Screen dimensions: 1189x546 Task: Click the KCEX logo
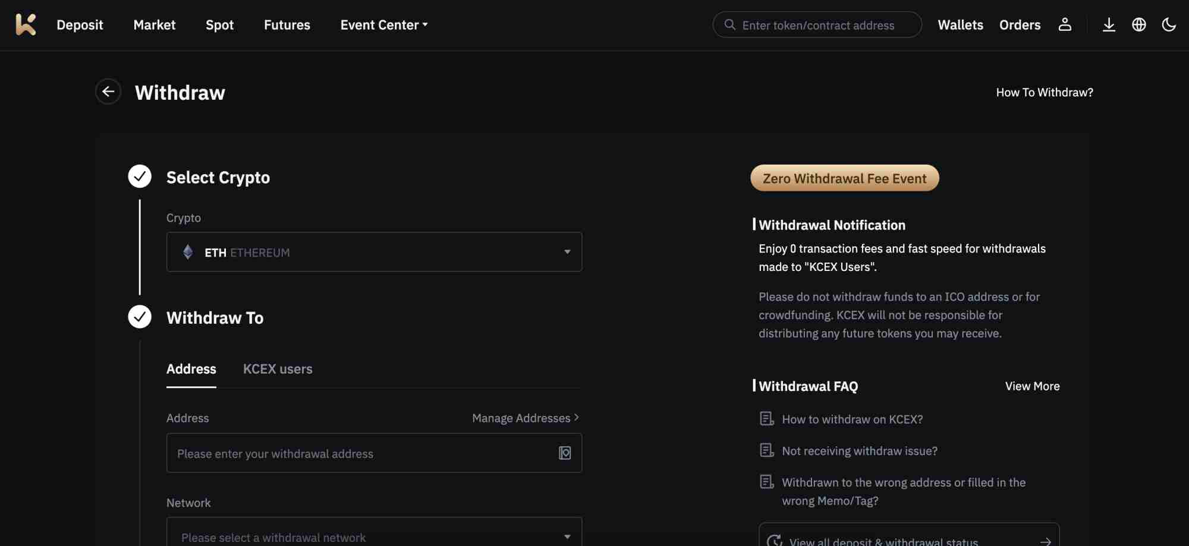coord(24,24)
